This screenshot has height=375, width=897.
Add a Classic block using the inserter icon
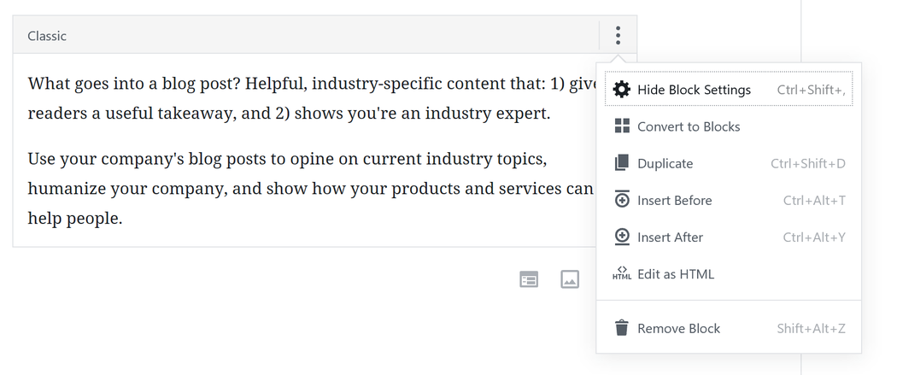[x=530, y=279]
